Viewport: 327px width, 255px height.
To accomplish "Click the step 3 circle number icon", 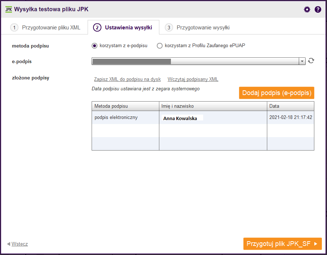I will tap(169, 28).
